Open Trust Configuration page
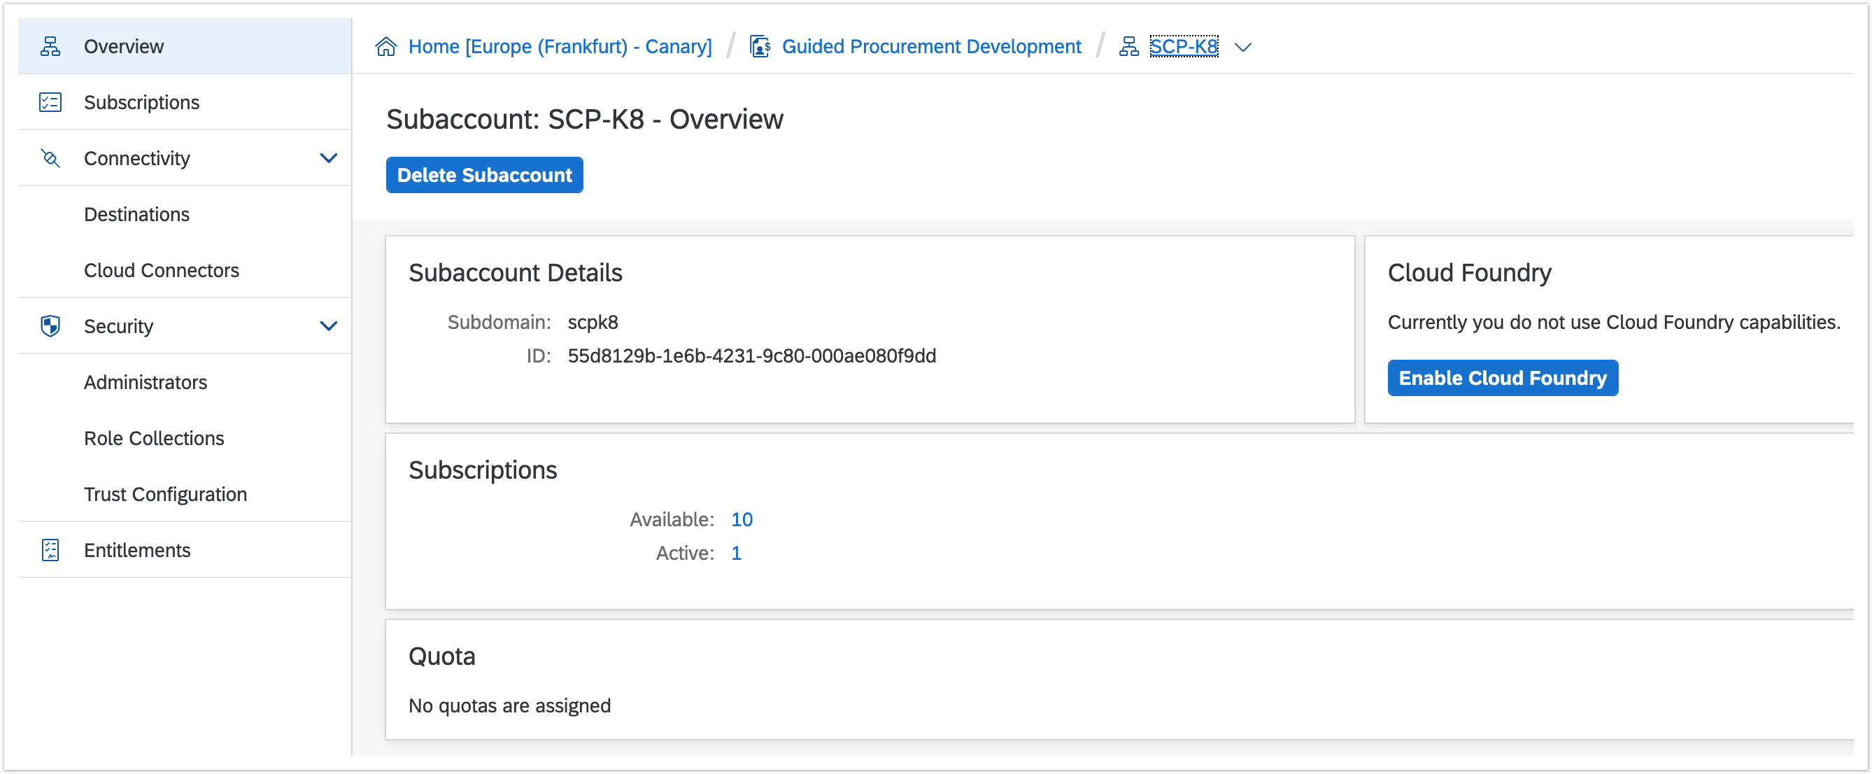 tap(166, 494)
